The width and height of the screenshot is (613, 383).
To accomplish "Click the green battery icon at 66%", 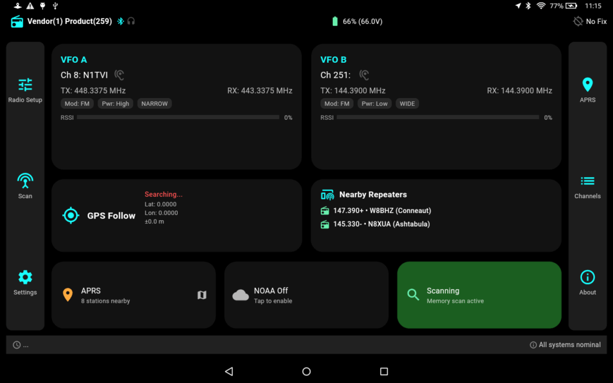I will 335,21.
